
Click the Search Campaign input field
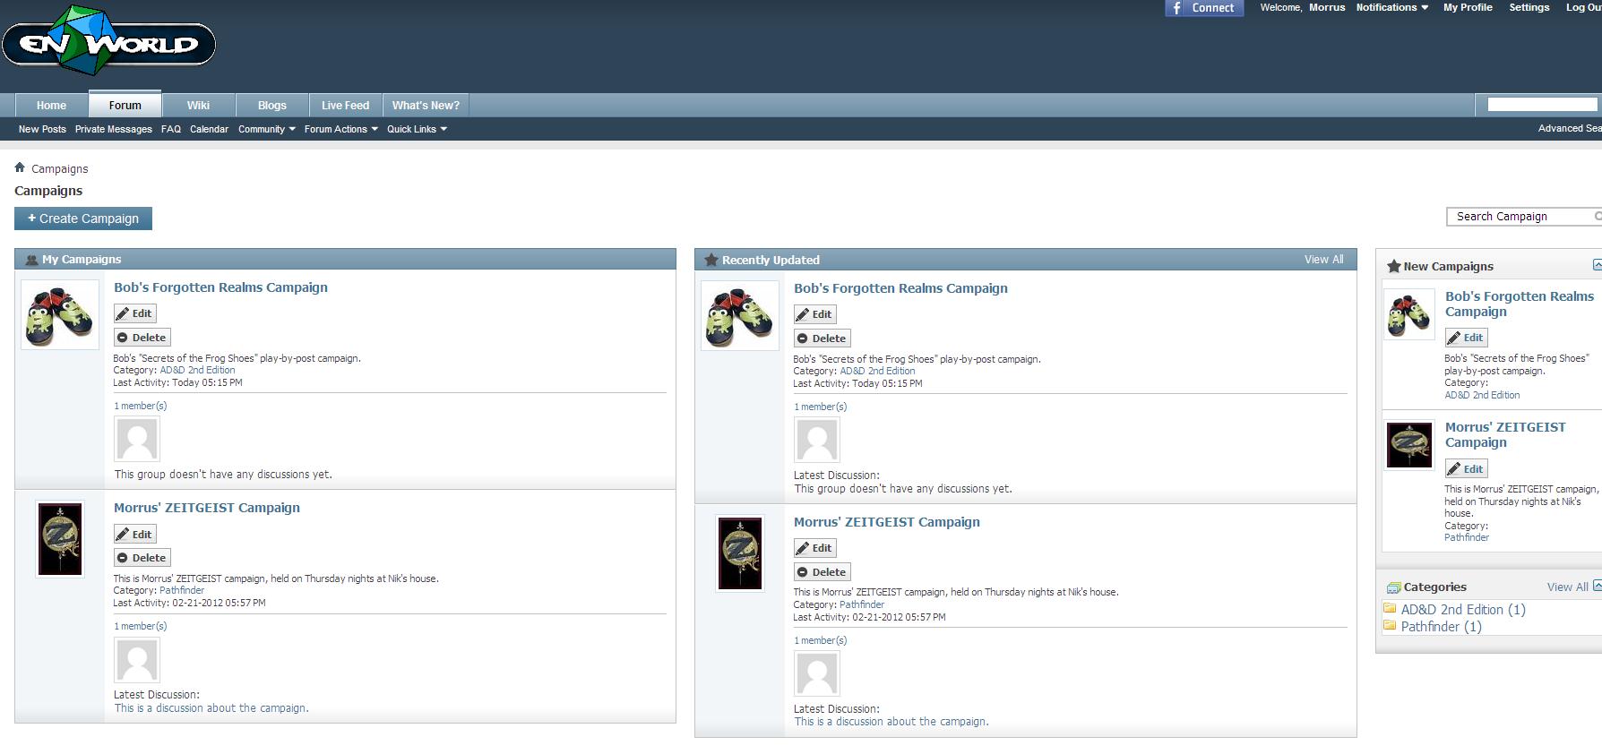[x=1523, y=217]
